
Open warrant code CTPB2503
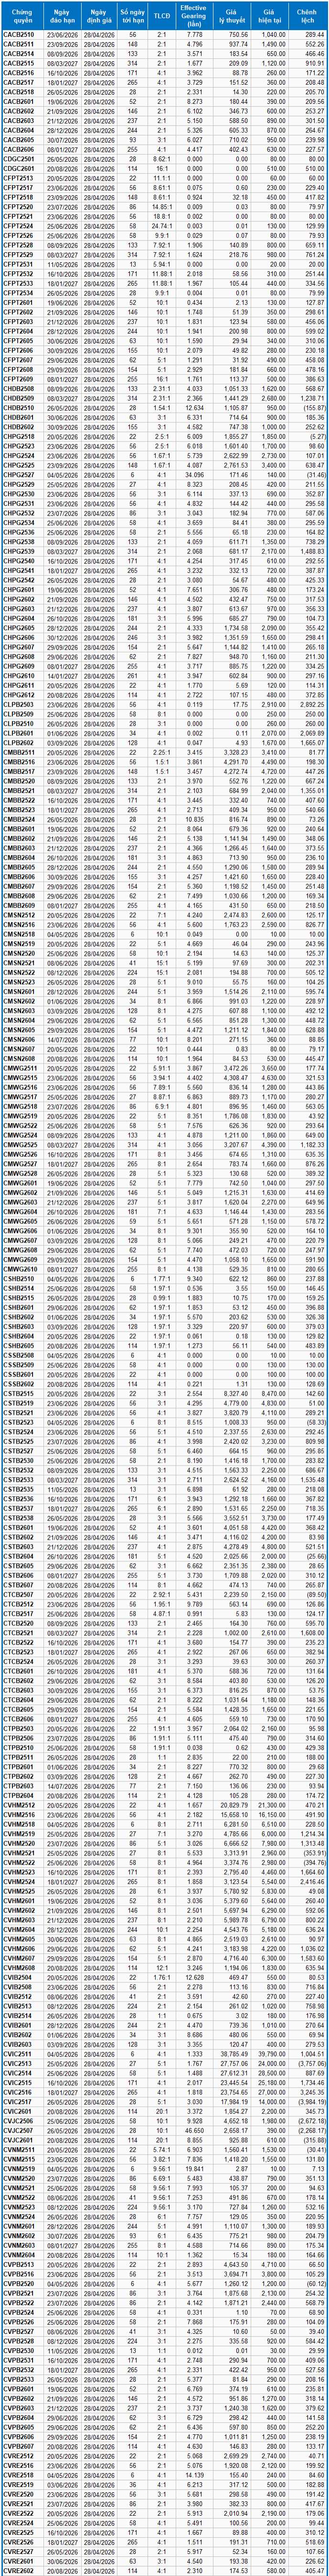pos(18,1729)
